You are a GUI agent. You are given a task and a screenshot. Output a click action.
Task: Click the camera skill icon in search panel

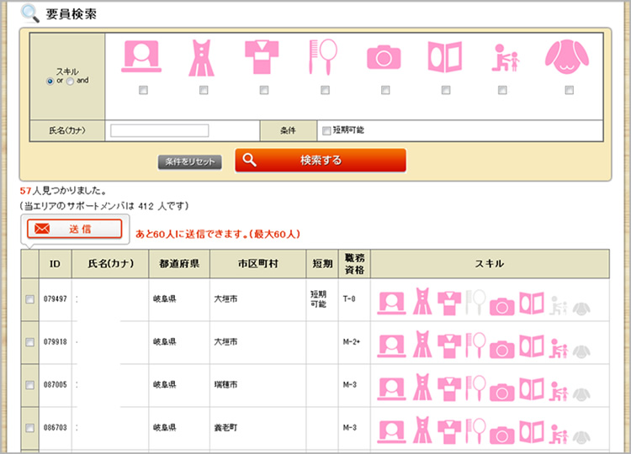pyautogui.click(x=384, y=57)
